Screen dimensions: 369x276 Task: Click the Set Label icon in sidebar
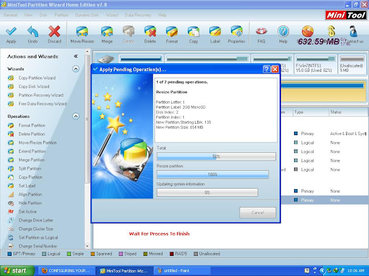(11, 186)
